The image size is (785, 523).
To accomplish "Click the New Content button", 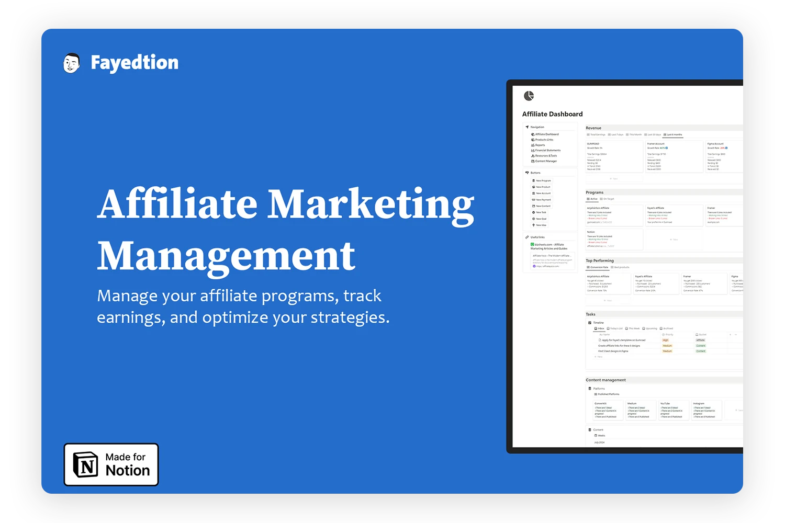I will click(541, 206).
